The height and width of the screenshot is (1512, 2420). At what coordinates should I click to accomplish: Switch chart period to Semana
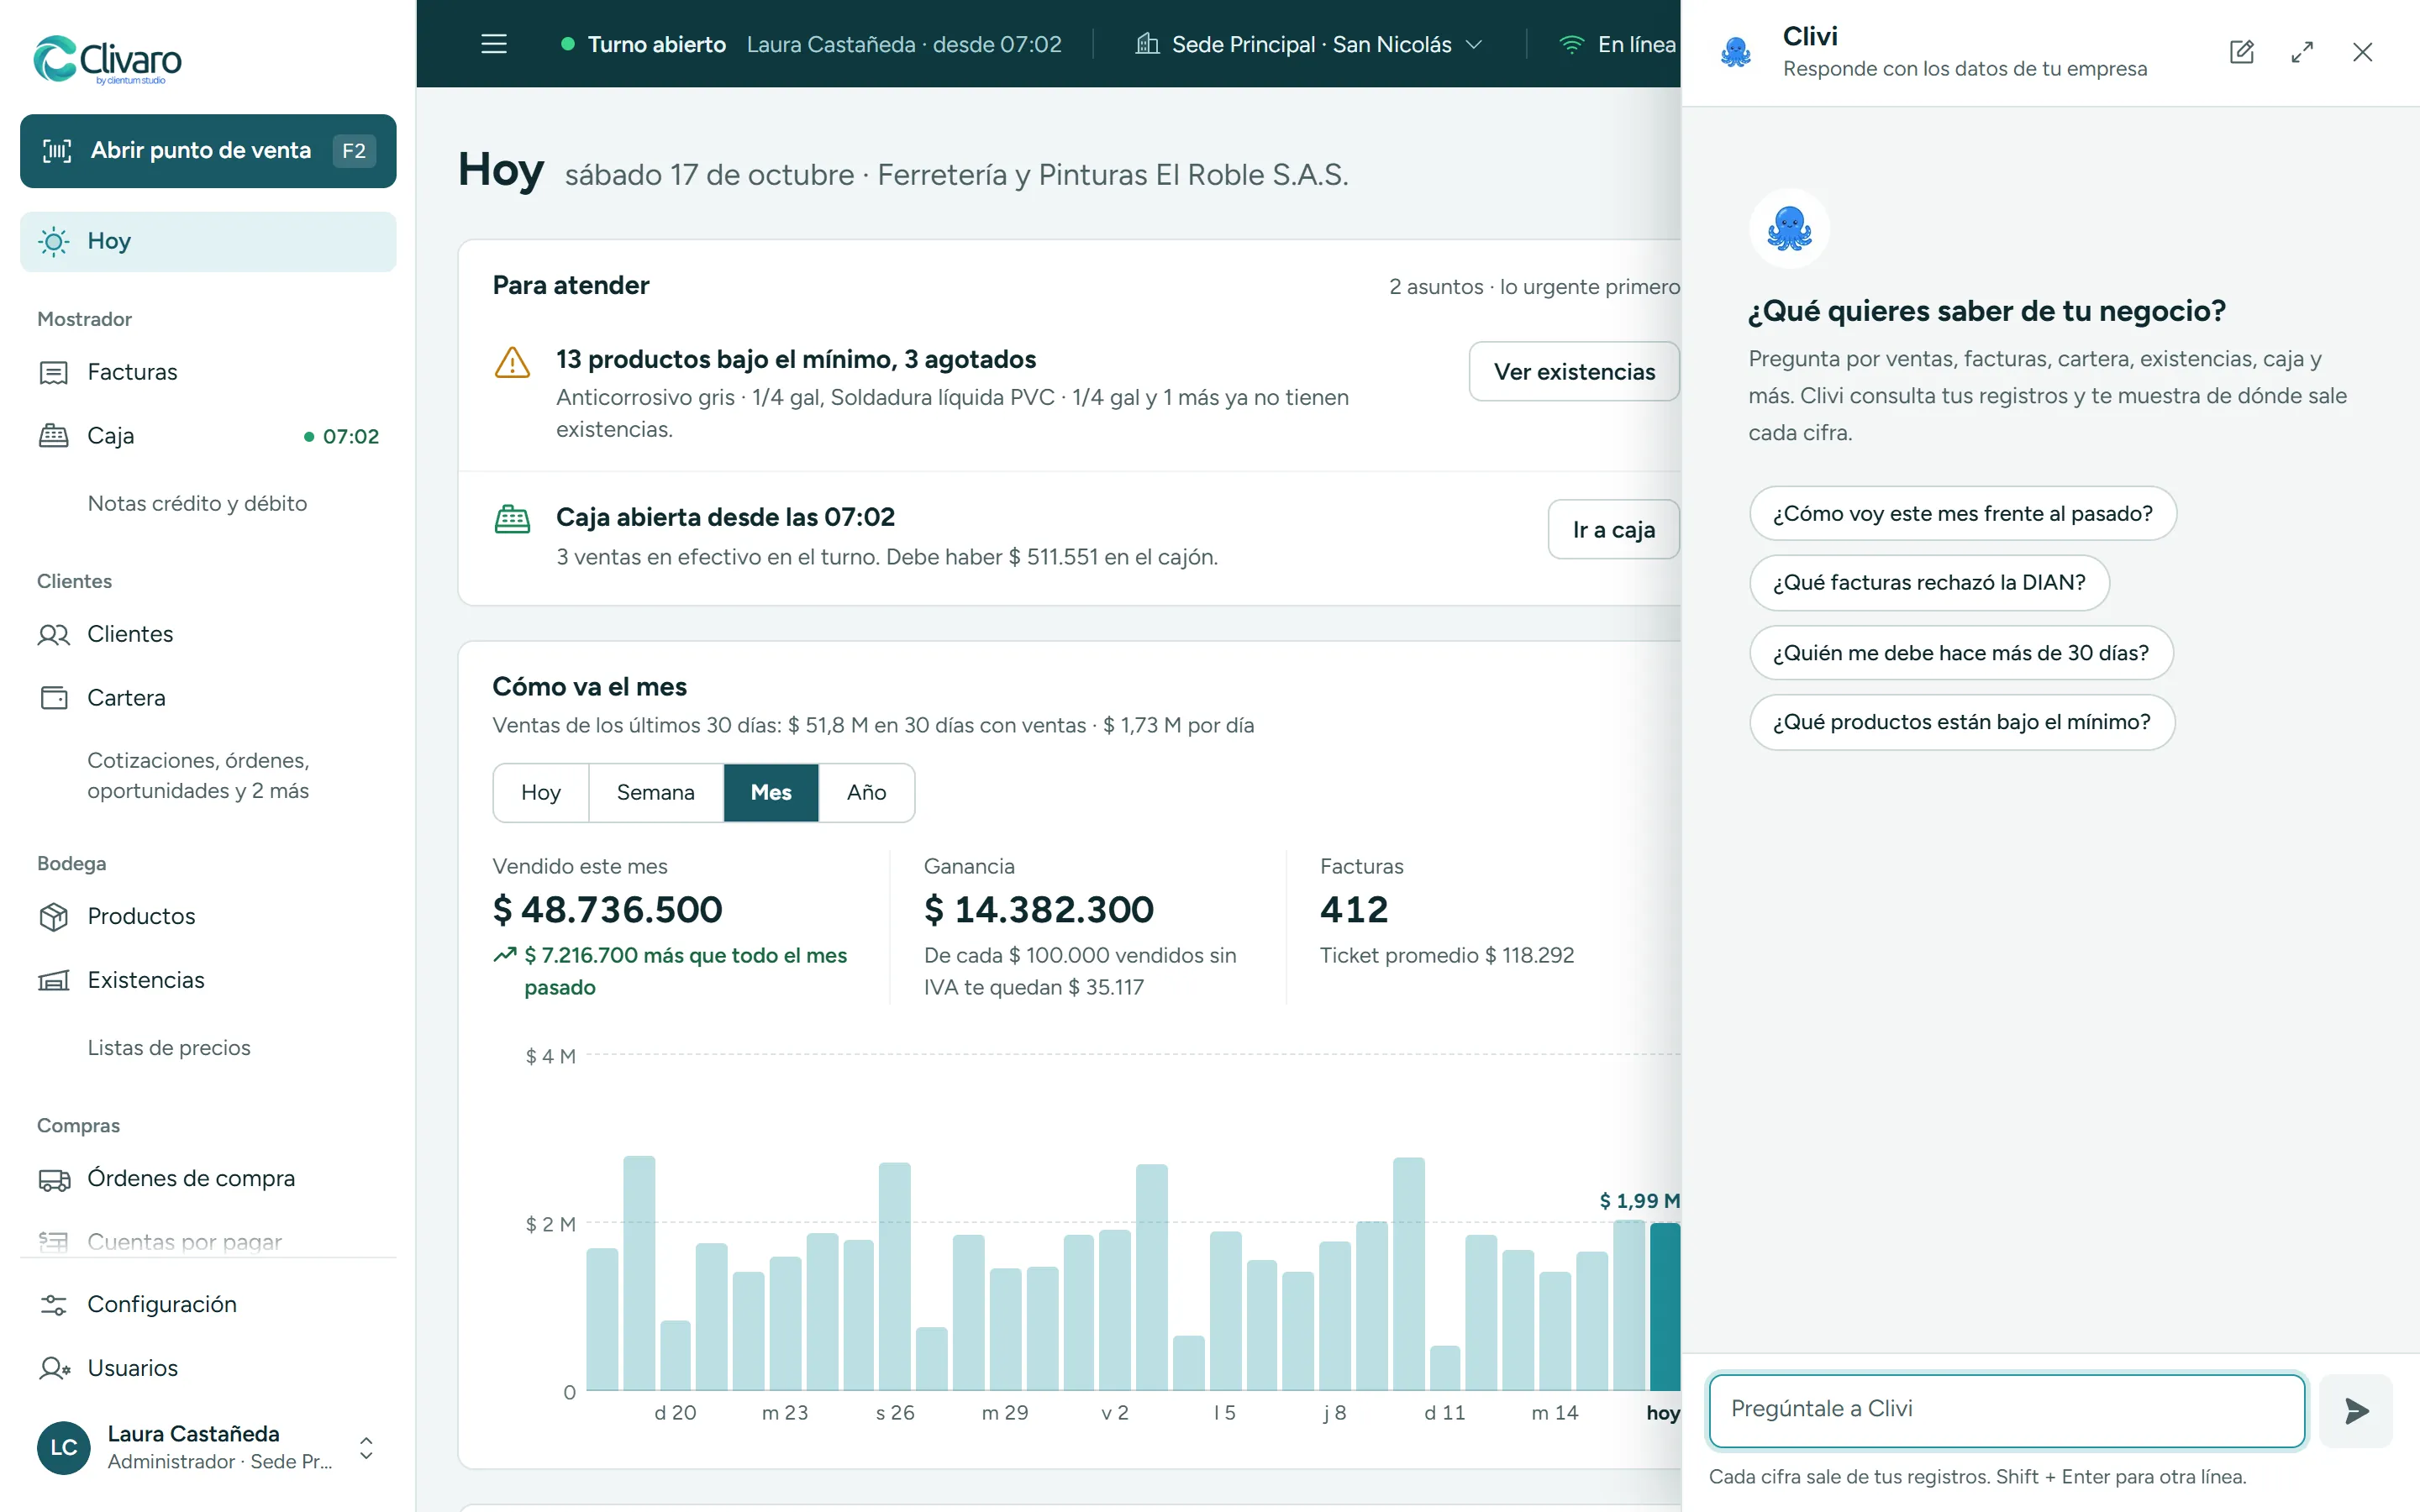coord(655,792)
